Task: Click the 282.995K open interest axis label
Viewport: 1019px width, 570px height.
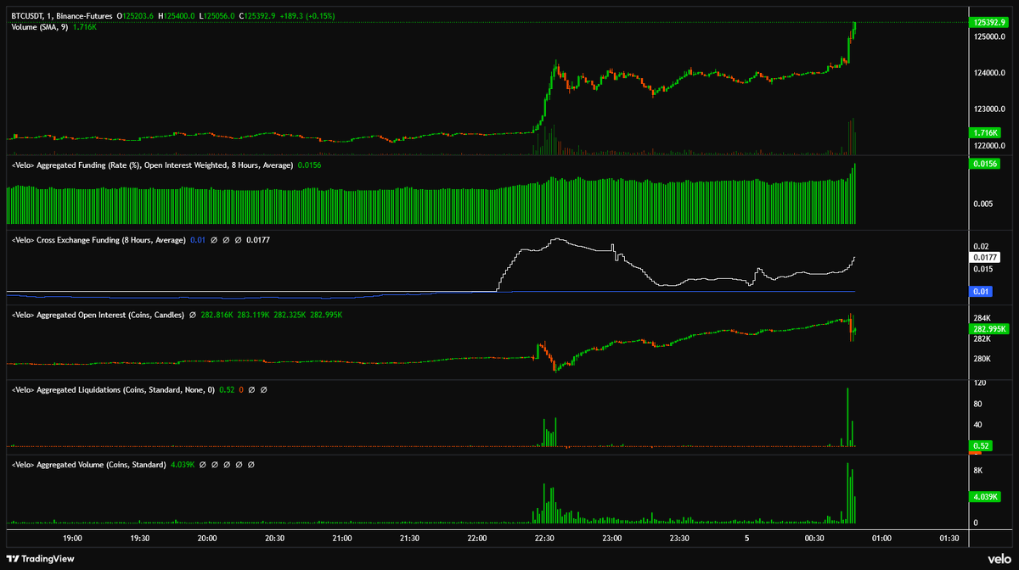Action: tap(988, 328)
